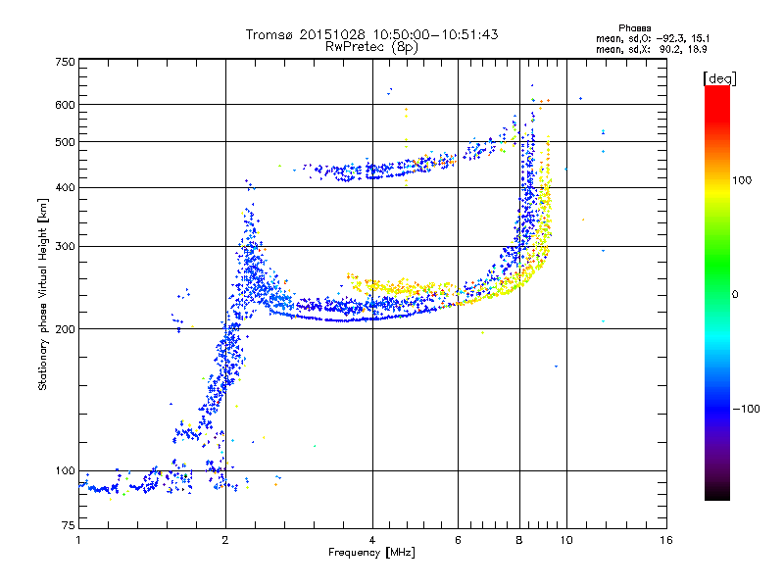This screenshot has width=784, height=588.
Task: Click the colorbar tick label '100'
Action: 742,180
